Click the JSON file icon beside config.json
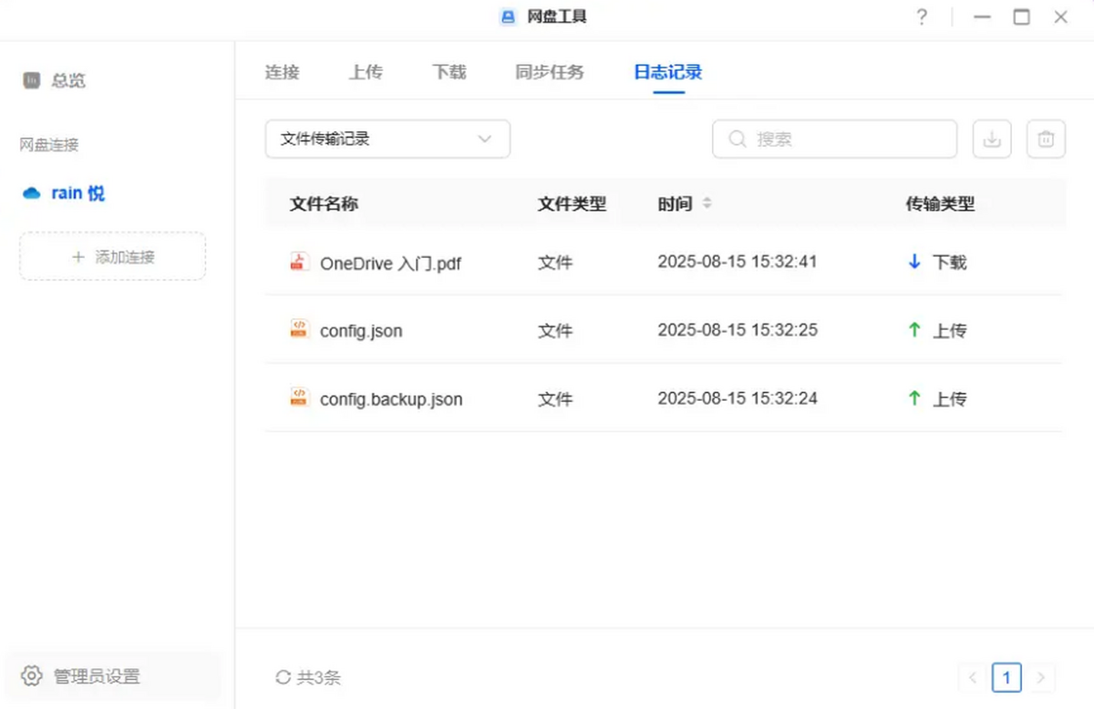 [299, 330]
